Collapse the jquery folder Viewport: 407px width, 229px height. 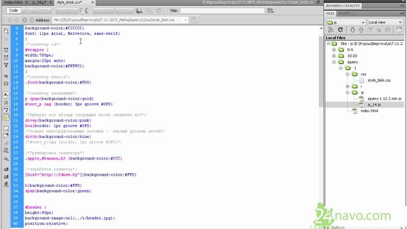334,62
